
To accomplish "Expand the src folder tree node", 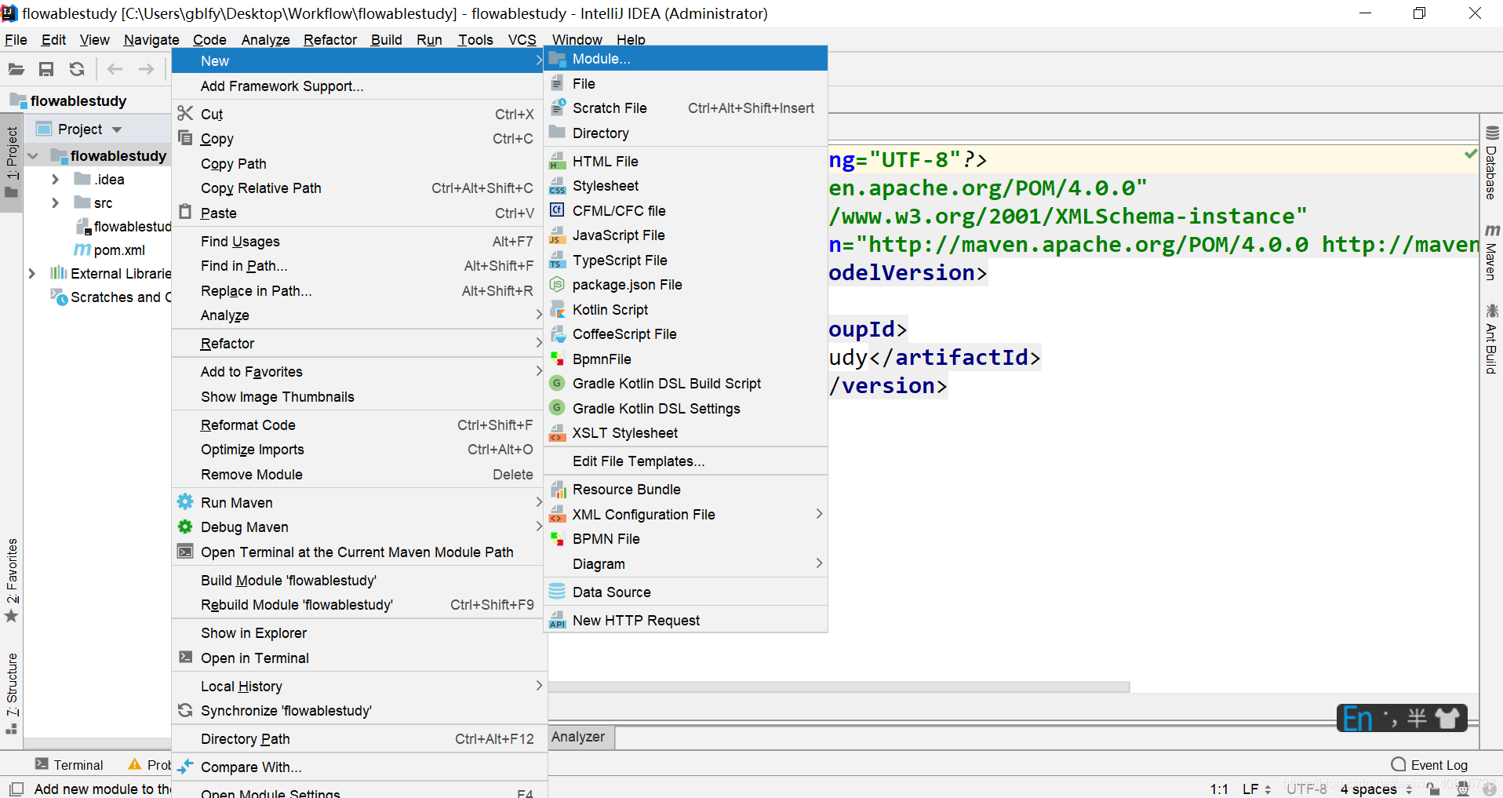I will pyautogui.click(x=55, y=203).
